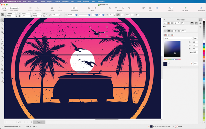The image size is (206, 129).
Task: Click the hue spectrum slider
Action: 172,59
